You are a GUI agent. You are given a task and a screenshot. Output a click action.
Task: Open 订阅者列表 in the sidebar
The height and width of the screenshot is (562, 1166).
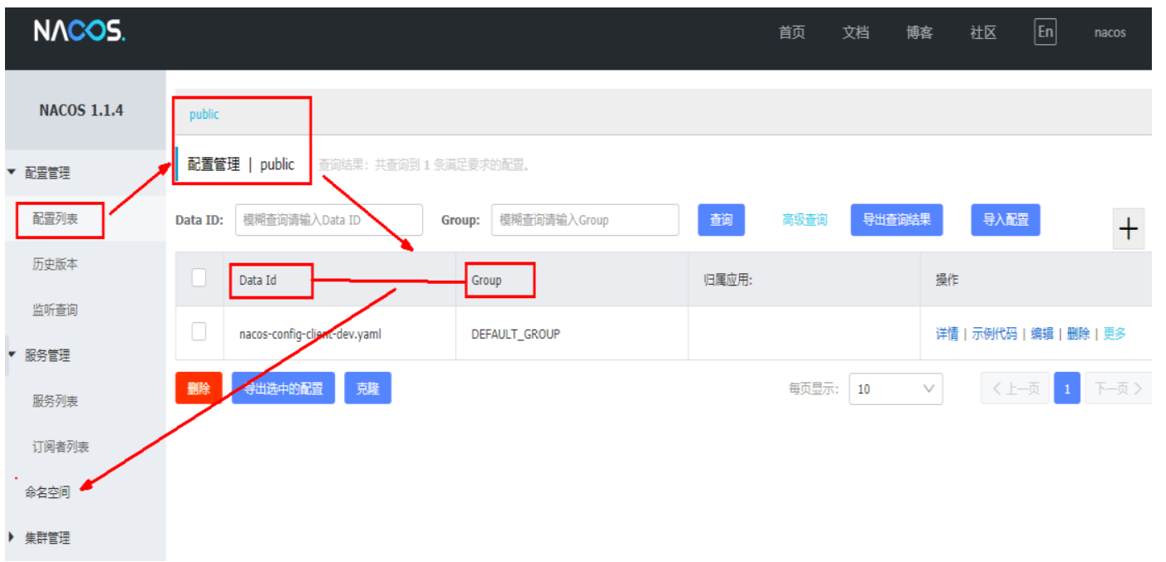61,447
